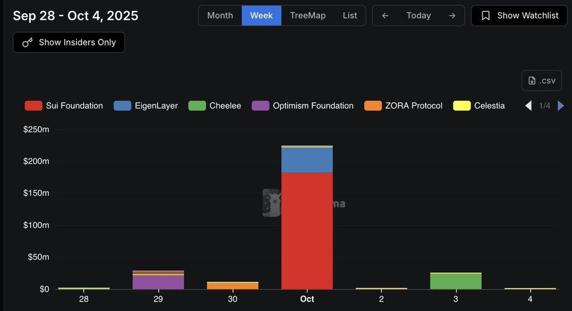572x311 pixels.
Task: Click the '1/4' legend page indicator
Action: point(545,106)
